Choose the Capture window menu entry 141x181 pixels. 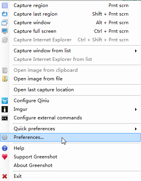coord(70,23)
